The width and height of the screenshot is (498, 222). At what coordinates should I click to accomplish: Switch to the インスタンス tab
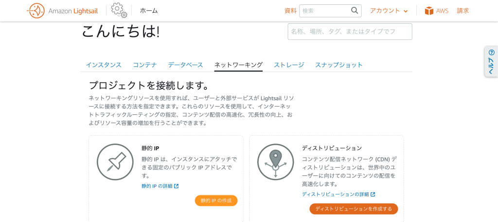pyautogui.click(x=104, y=65)
